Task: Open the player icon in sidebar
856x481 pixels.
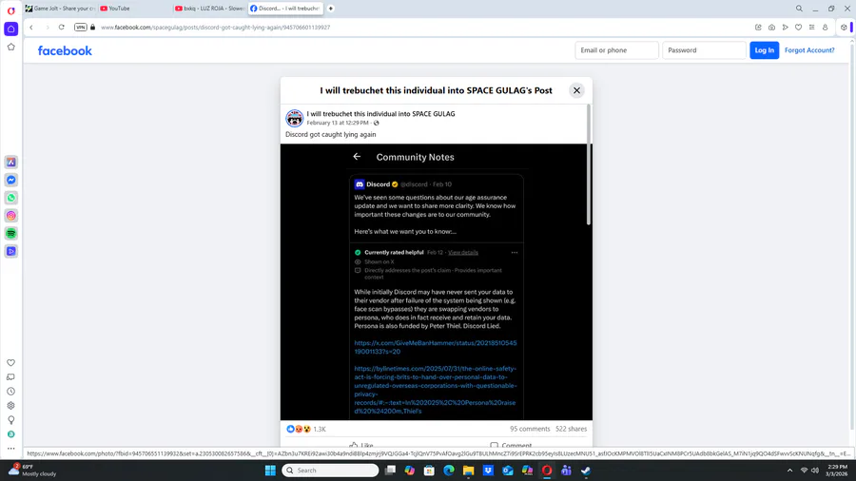Action: coord(10,251)
